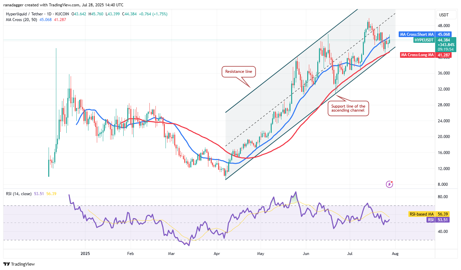Click the Aug label on time axis

[x=395, y=254]
